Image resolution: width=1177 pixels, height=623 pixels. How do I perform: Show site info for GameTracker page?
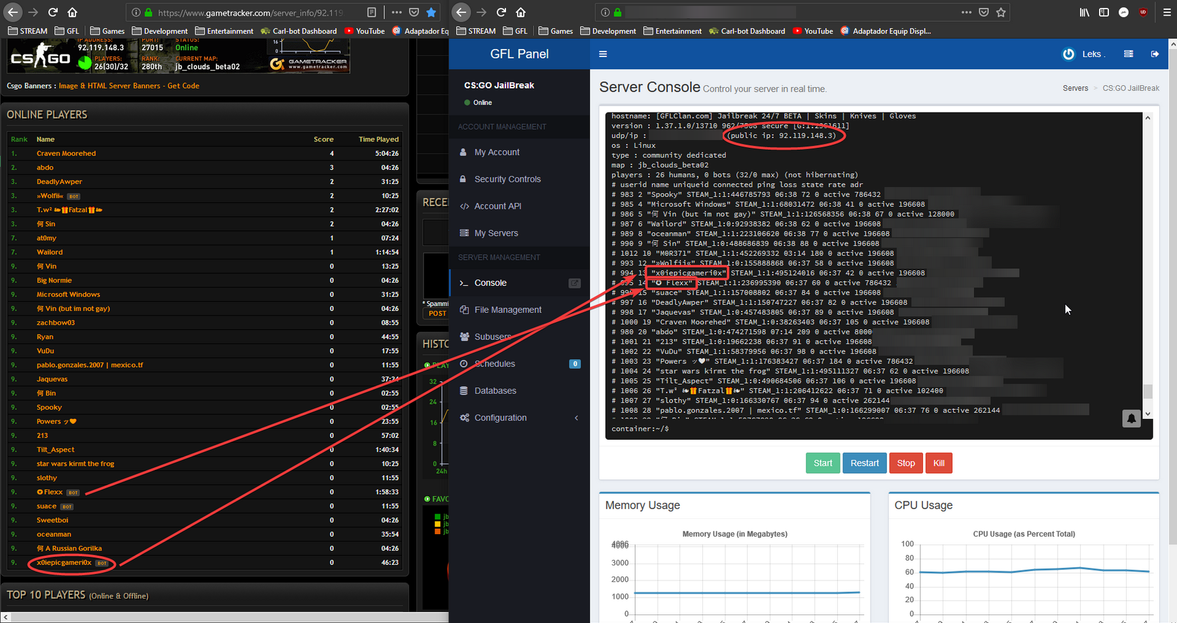(136, 12)
